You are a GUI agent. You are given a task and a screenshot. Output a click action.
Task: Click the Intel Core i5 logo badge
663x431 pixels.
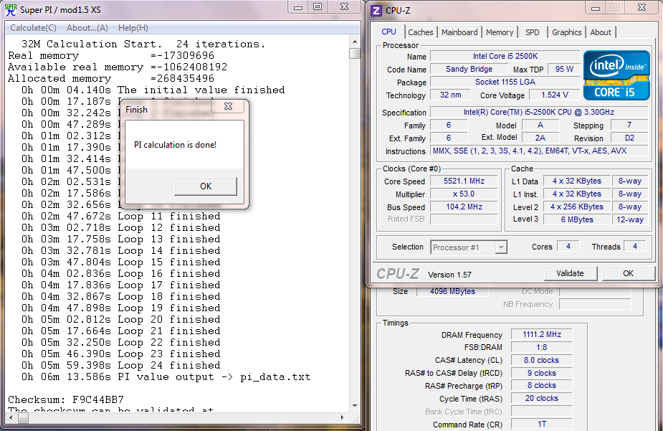(x=616, y=75)
